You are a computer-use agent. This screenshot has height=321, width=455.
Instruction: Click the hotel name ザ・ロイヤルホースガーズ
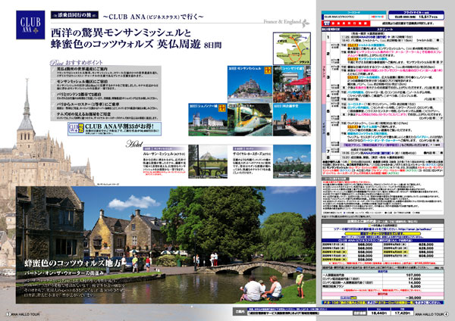pos(249,154)
